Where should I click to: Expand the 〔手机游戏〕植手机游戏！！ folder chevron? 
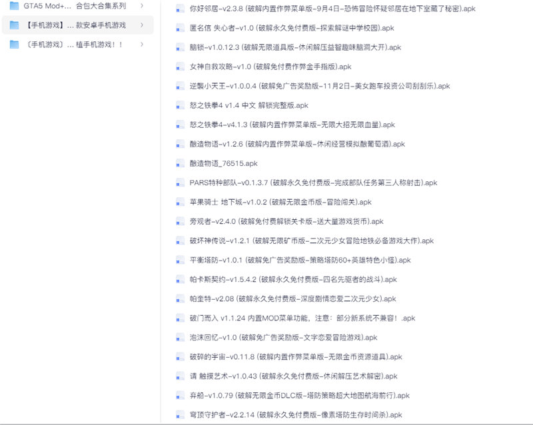[x=142, y=45]
